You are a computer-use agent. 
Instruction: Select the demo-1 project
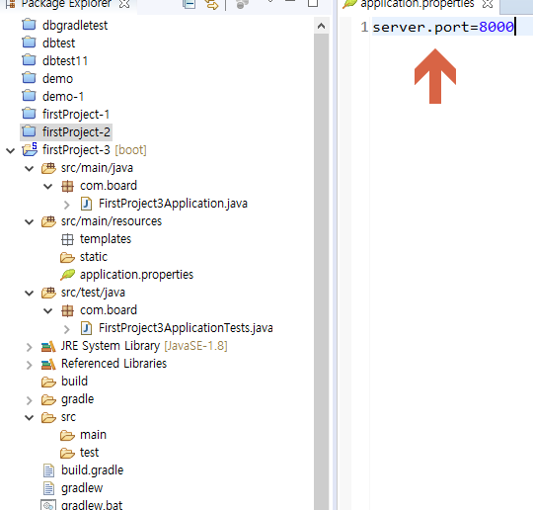63,96
